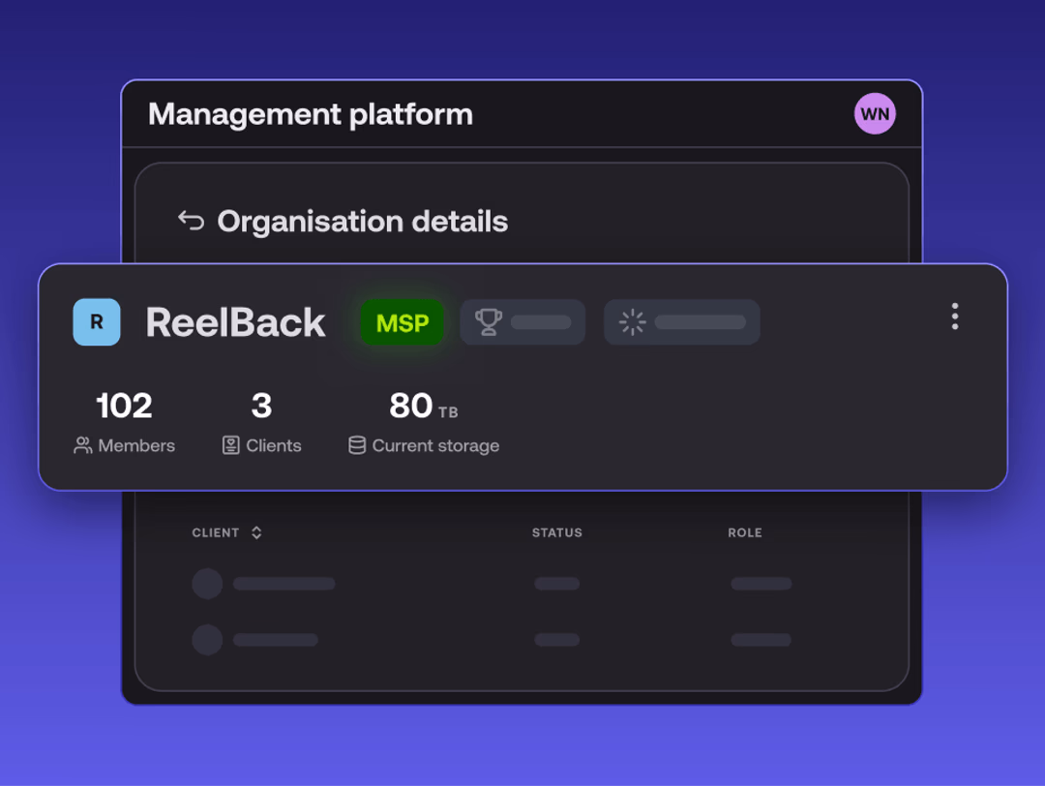This screenshot has width=1045, height=786.
Task: Select the first client row avatar placeholder
Action: click(207, 584)
